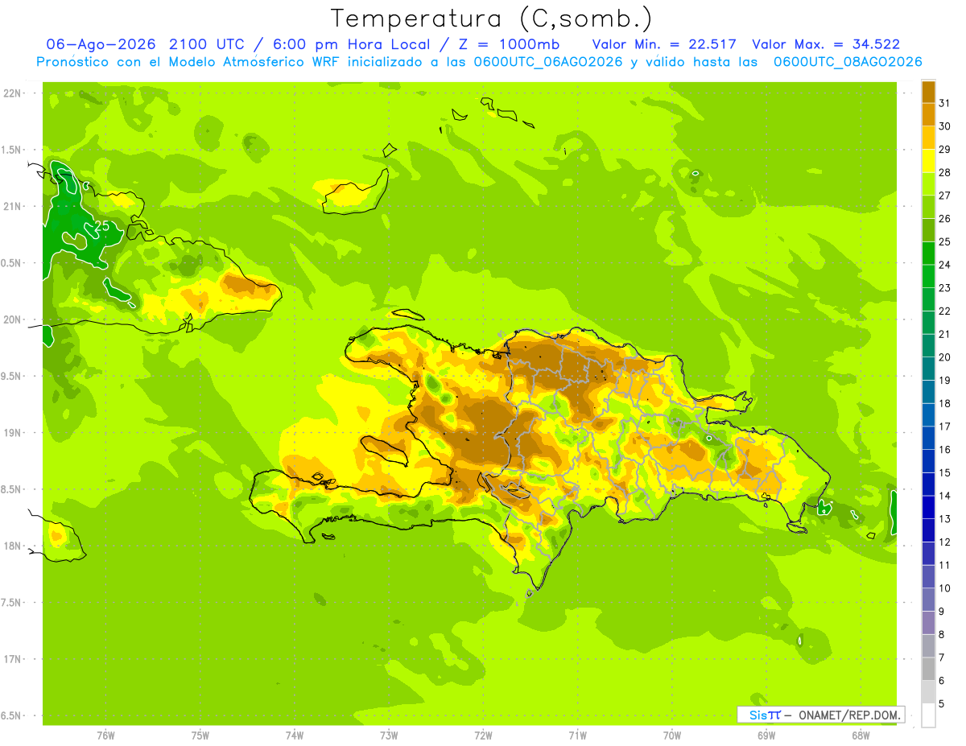The height and width of the screenshot is (746, 966).
Task: Click the "68W" longitude label
Action: (x=861, y=735)
